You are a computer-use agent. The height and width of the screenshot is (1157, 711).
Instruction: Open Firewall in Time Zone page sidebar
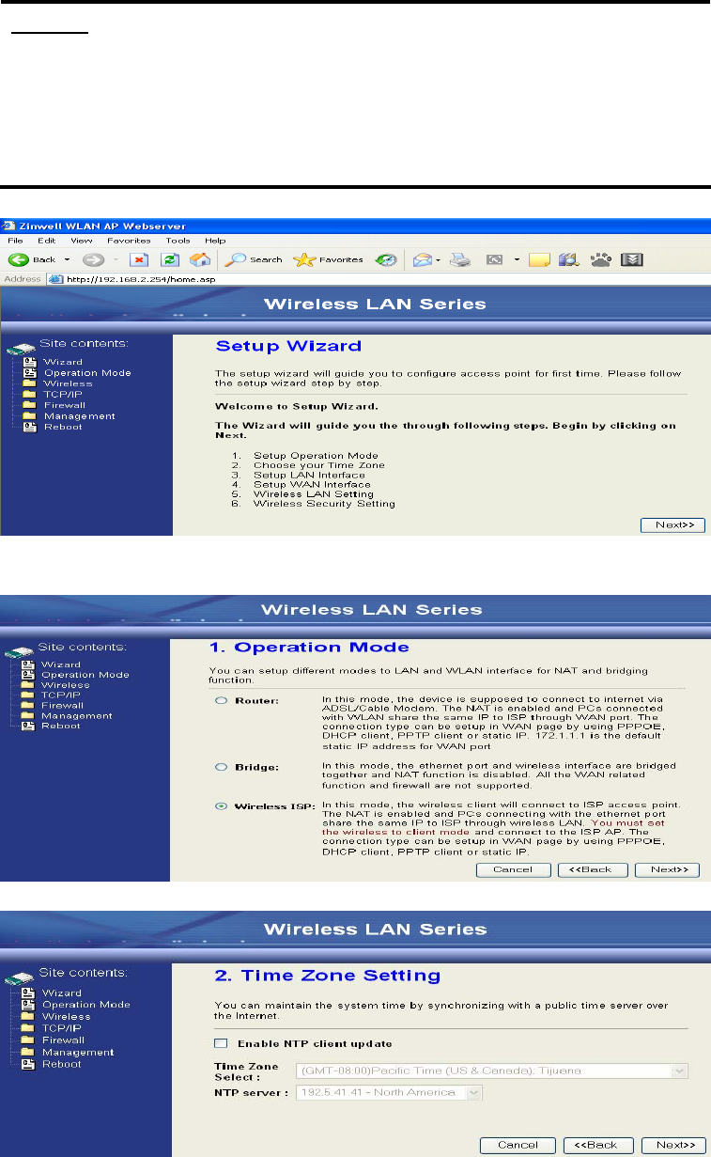point(64,1040)
